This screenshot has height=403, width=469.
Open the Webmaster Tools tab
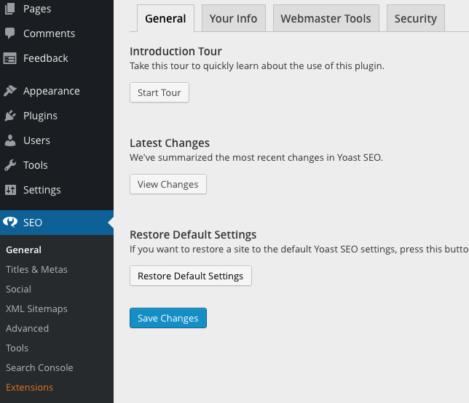[326, 19]
